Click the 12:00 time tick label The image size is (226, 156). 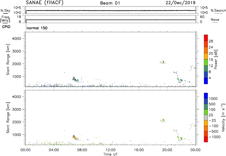click(x=110, y=150)
